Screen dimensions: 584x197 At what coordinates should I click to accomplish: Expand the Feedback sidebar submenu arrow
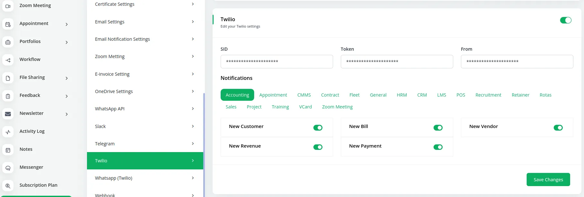pyautogui.click(x=67, y=96)
